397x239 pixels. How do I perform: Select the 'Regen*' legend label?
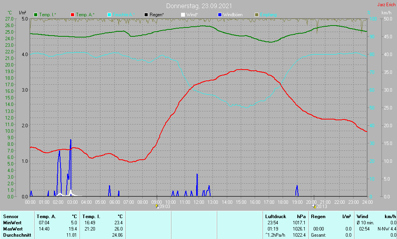(x=157, y=15)
